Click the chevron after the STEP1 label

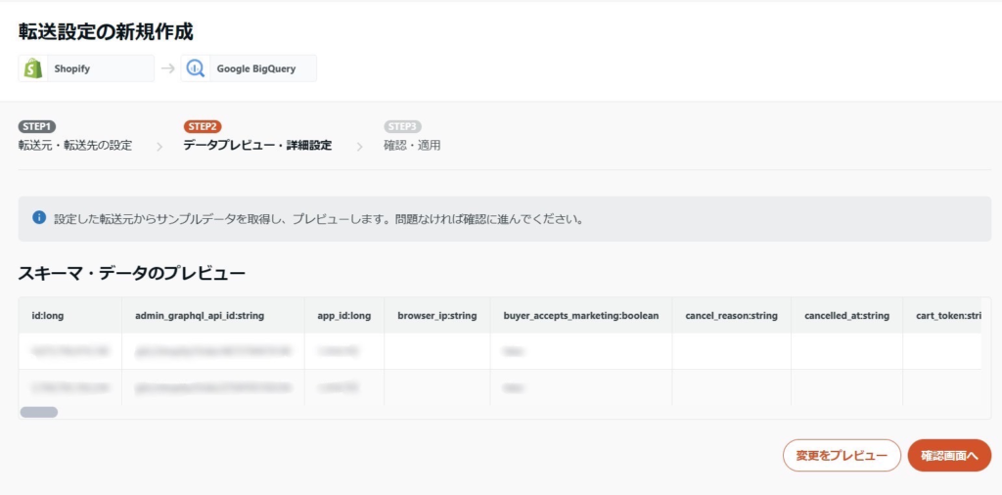point(158,146)
